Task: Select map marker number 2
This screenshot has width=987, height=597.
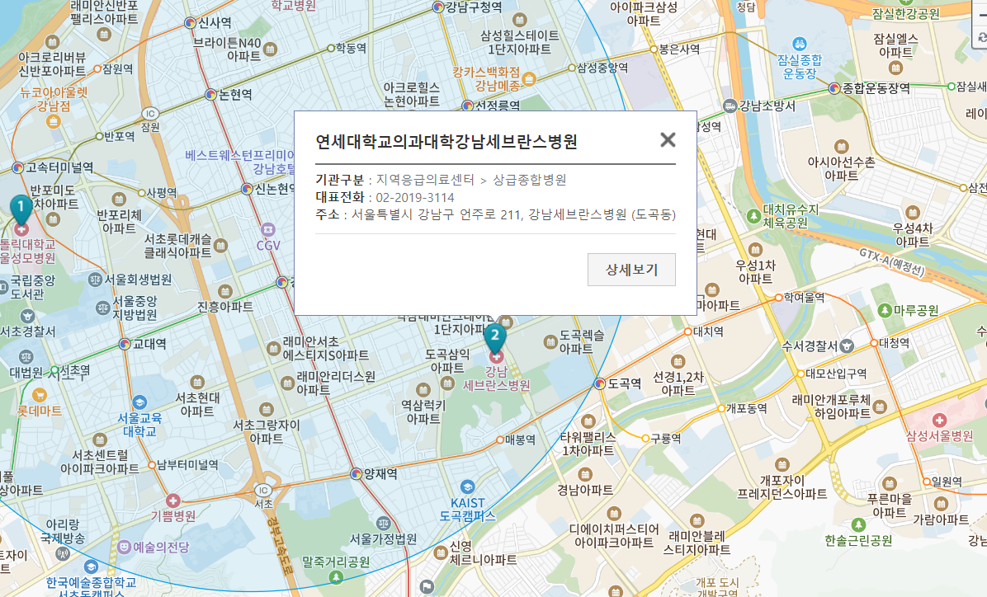Action: point(495,339)
